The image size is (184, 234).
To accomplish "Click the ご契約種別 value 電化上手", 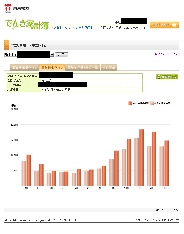I will (47, 80).
